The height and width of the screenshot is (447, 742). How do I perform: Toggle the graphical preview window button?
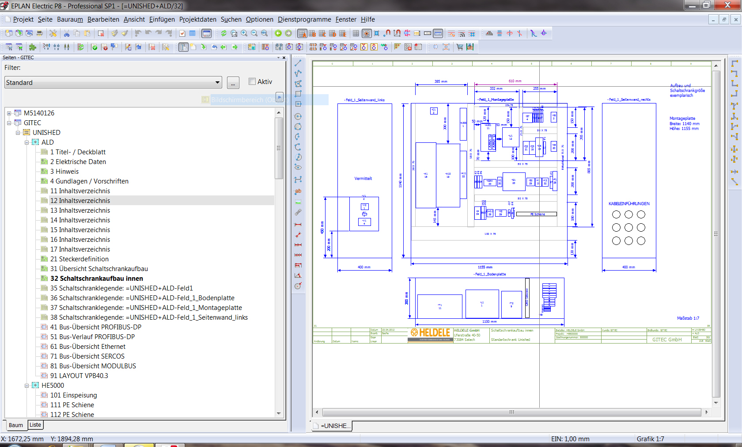pos(206,34)
